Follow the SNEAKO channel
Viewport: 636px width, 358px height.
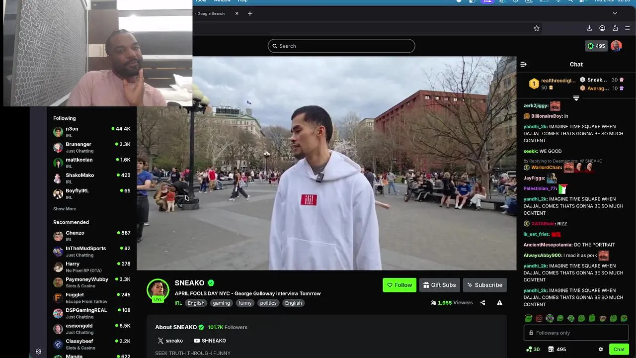[x=399, y=285]
